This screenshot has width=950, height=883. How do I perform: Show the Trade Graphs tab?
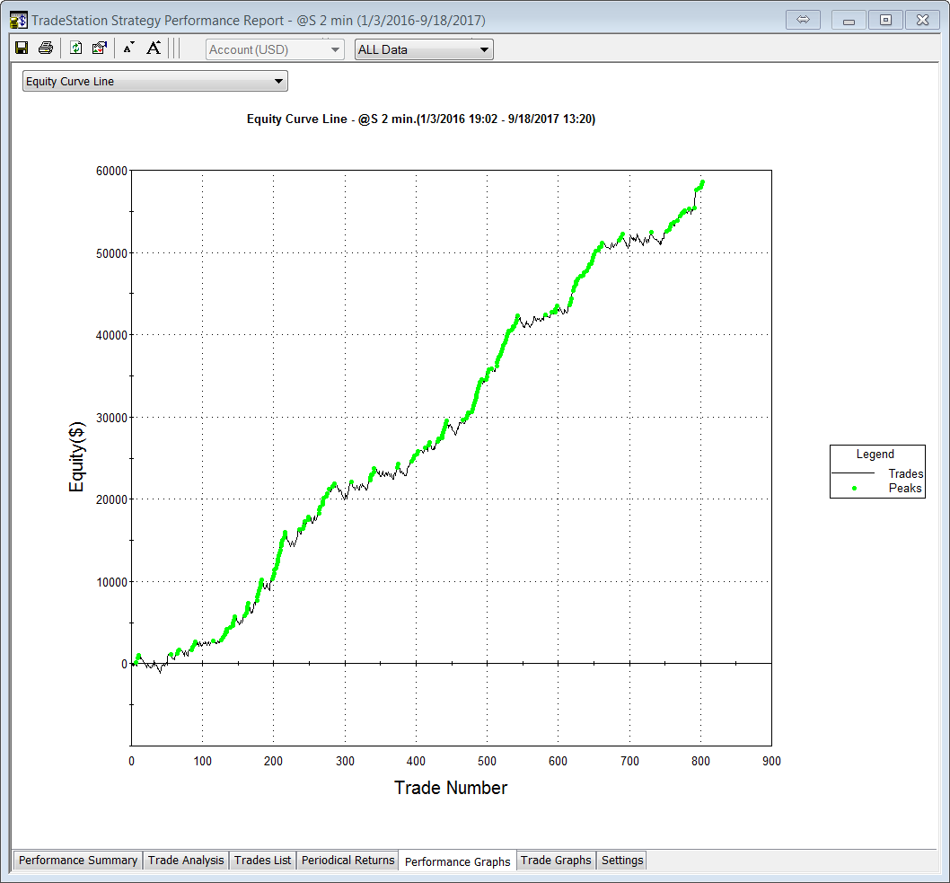tap(556, 861)
